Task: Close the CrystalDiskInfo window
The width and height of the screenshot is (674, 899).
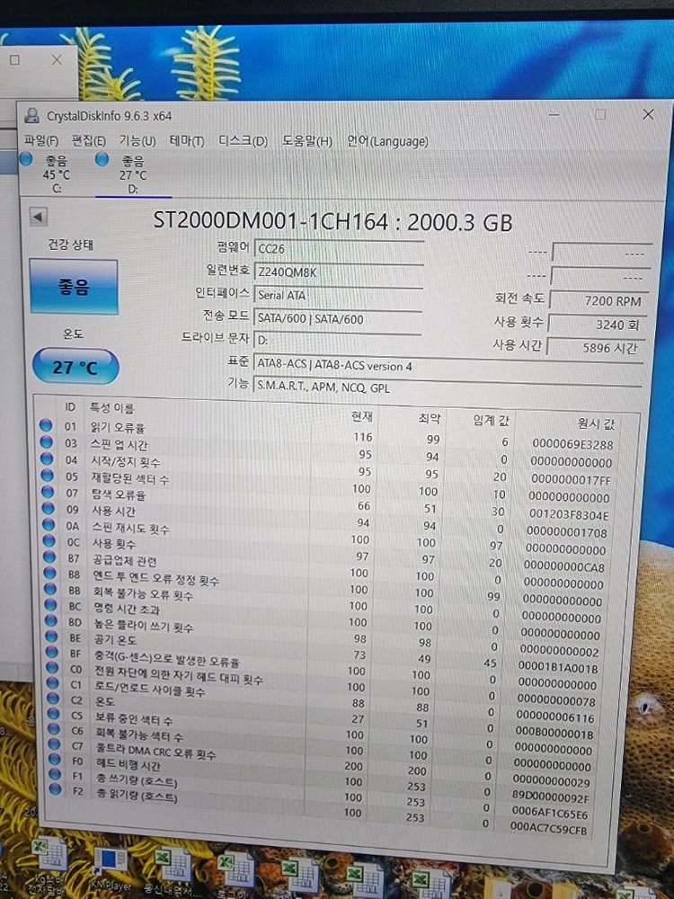Action: pyautogui.click(x=648, y=114)
